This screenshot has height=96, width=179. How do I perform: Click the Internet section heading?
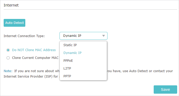click(x=11, y=5)
